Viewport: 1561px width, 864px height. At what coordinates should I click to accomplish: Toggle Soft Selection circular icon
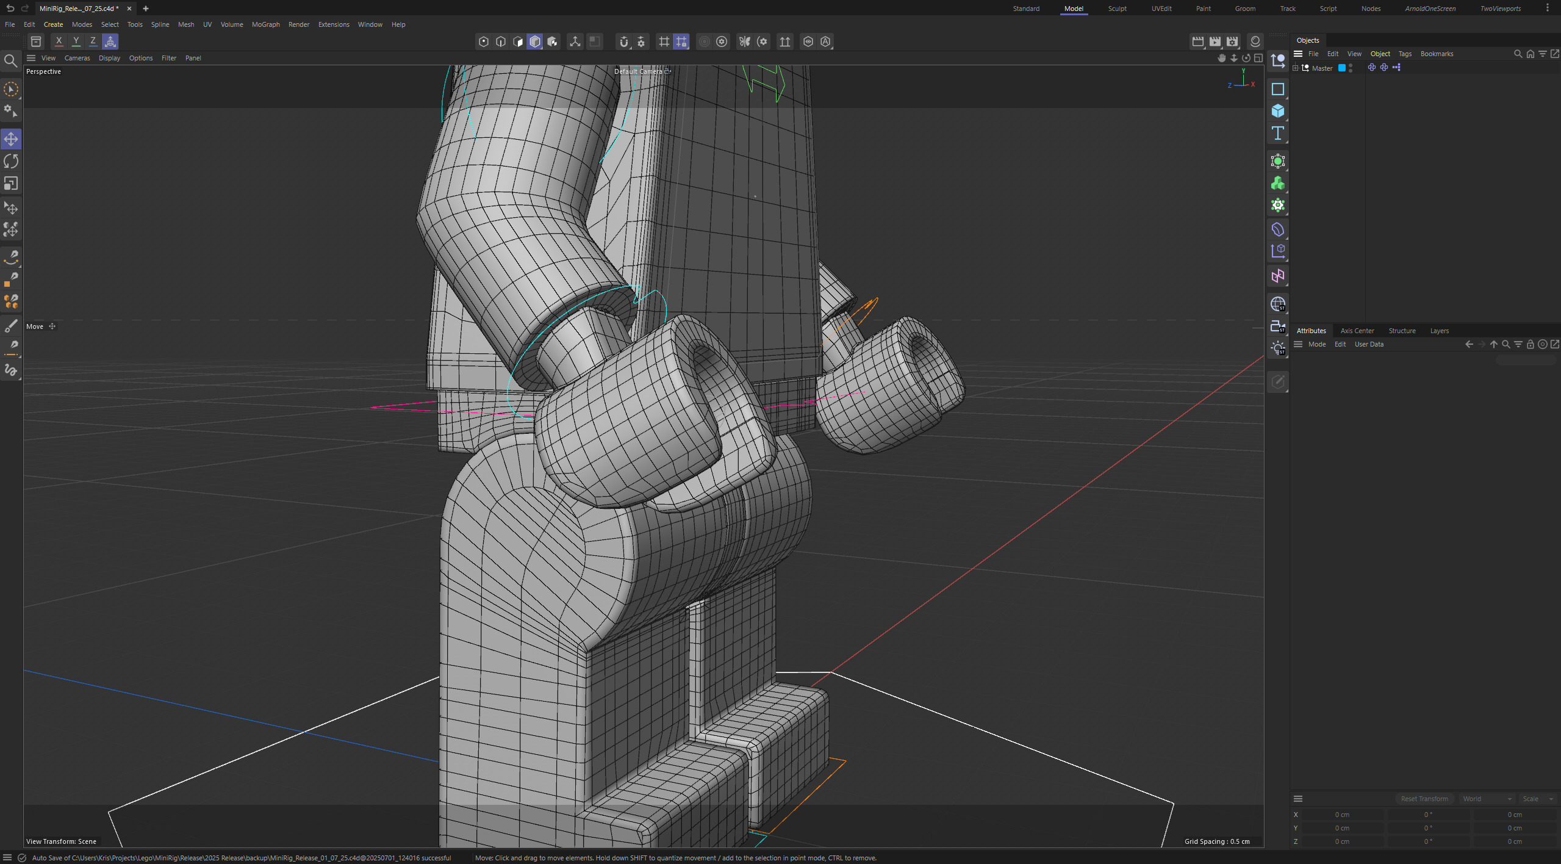tap(704, 41)
